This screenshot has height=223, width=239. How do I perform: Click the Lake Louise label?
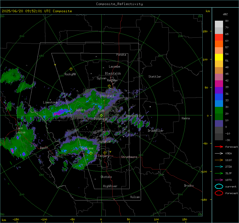[20, 130]
